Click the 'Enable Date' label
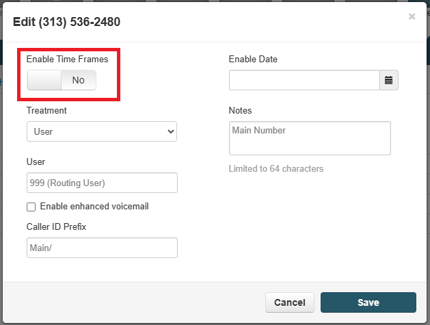Screen dimensions: 430x325 coord(253,59)
